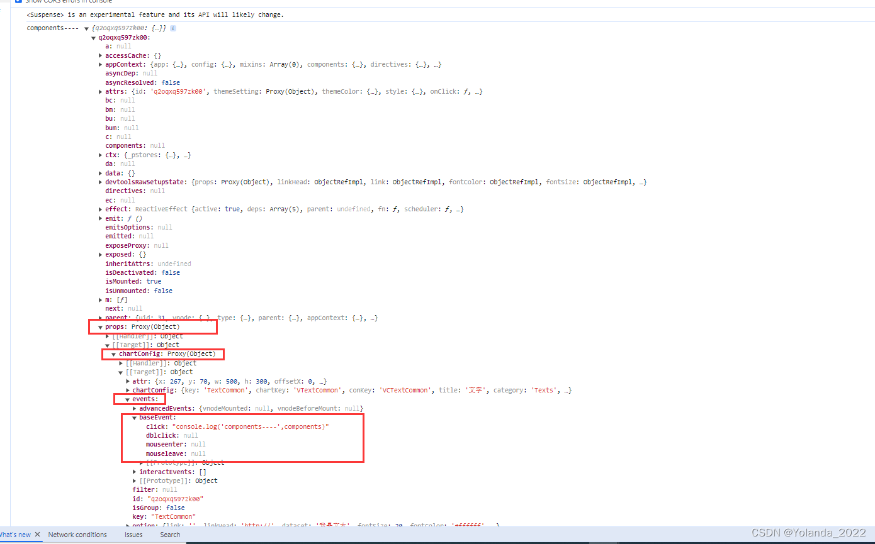
Task: Expand the parent: {uid: 31…} row
Action: tap(101, 318)
